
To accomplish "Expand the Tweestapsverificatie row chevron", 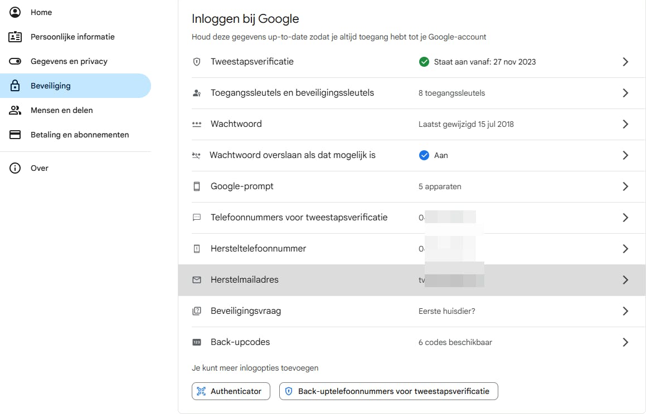I will coord(625,62).
